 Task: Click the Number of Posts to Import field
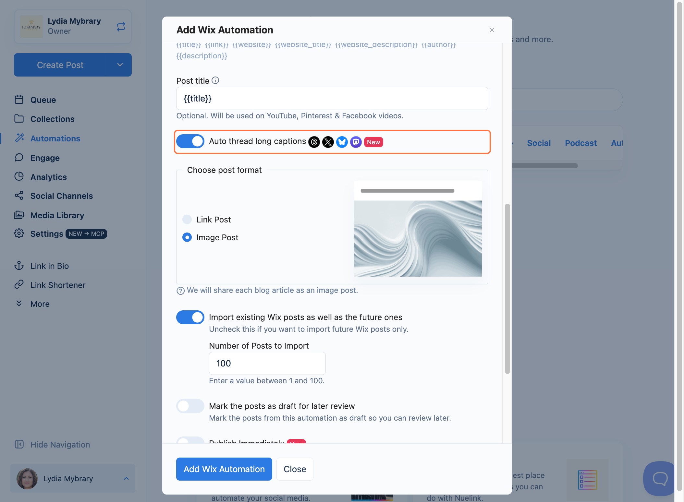click(x=267, y=364)
